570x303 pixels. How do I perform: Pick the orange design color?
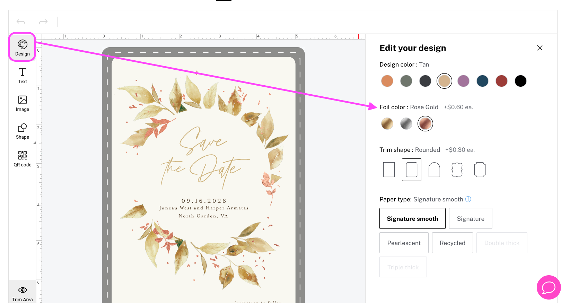pos(387,81)
